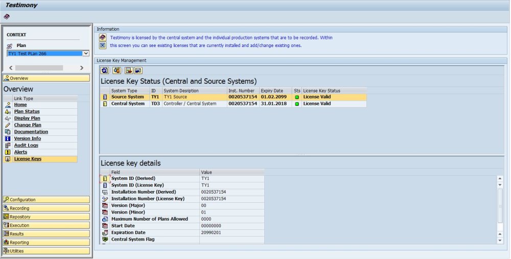
Task: Click the right arrow of the context scrollbar
Action: pyautogui.click(x=81, y=68)
